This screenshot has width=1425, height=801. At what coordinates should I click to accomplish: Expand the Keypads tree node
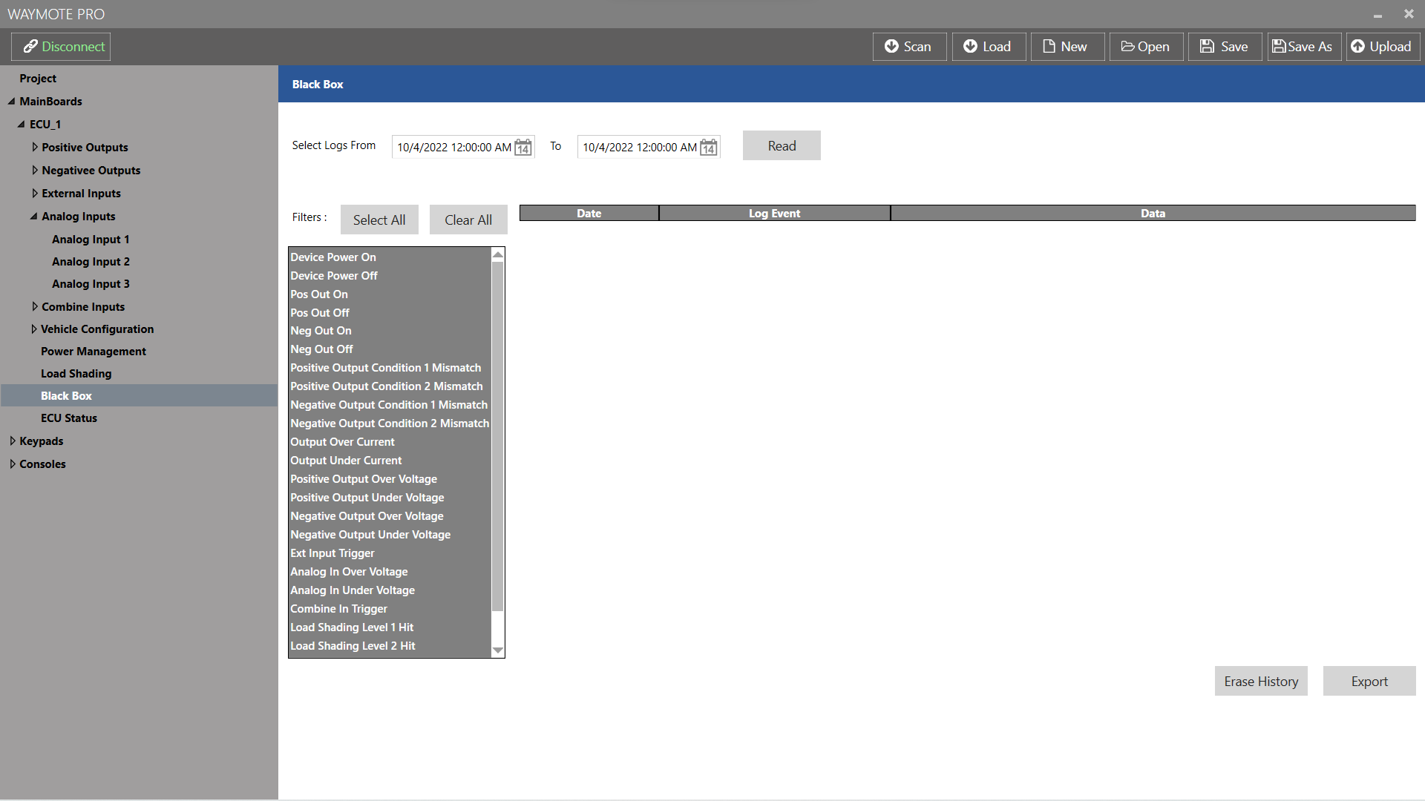[13, 441]
